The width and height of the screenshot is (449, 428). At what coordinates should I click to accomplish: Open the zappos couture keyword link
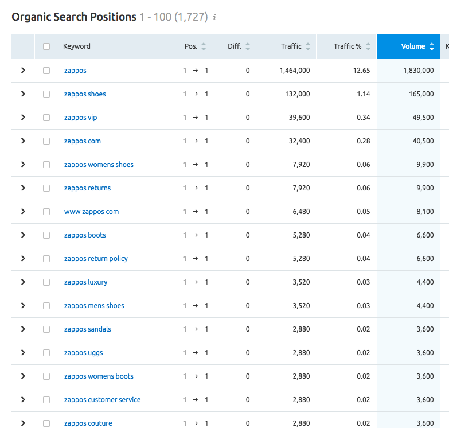pyautogui.click(x=88, y=423)
